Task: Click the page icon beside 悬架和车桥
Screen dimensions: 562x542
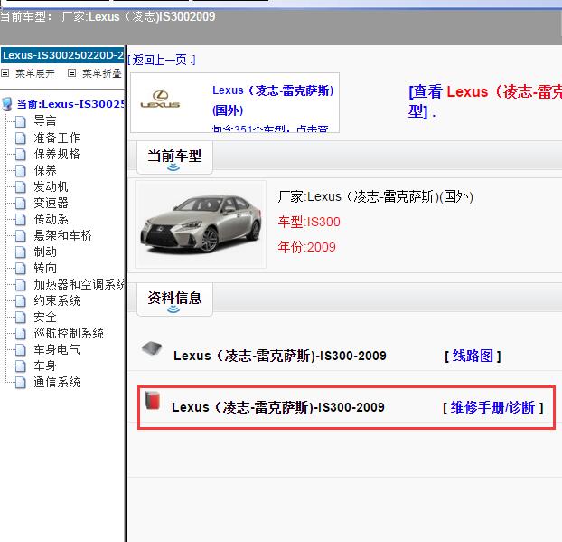Action: tap(21, 236)
